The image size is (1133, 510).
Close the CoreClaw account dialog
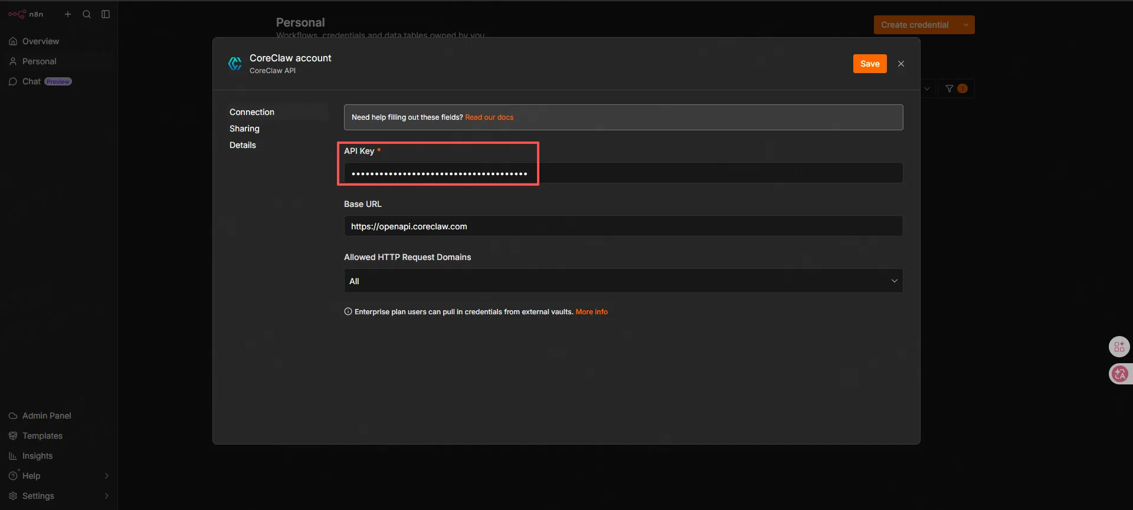click(901, 64)
